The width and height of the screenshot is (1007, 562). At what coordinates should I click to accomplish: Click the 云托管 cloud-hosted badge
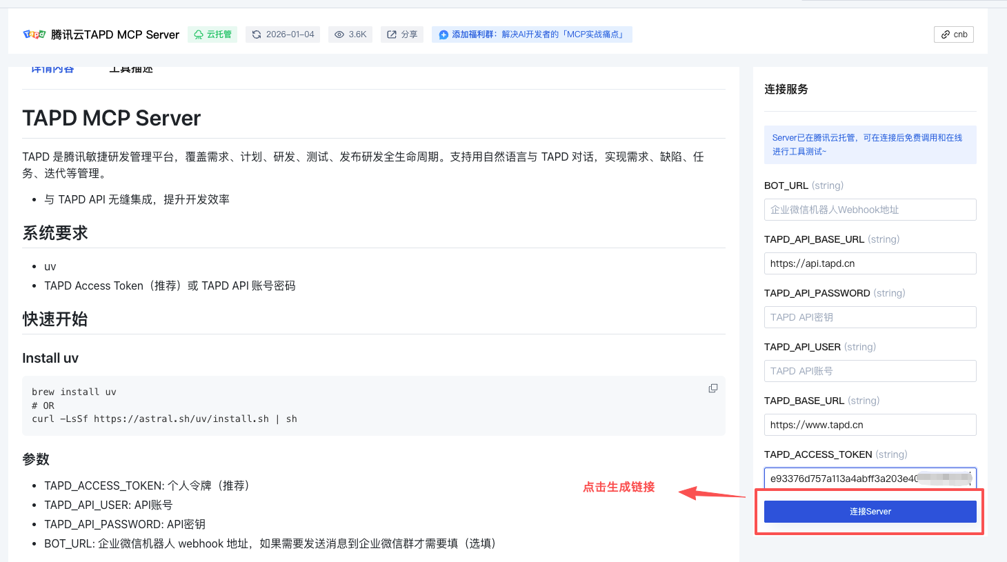(212, 34)
